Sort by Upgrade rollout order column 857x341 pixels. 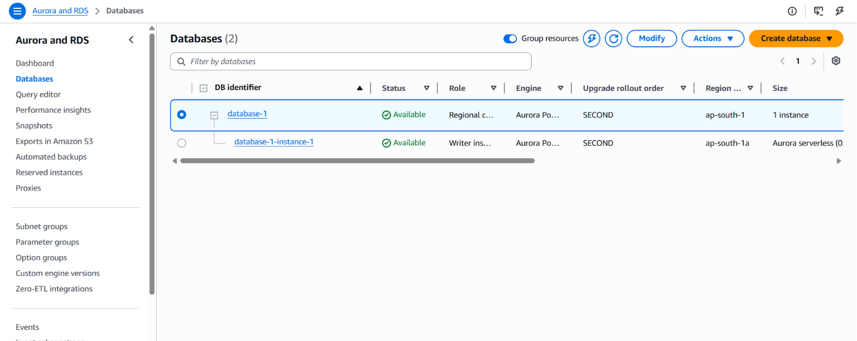tap(683, 88)
